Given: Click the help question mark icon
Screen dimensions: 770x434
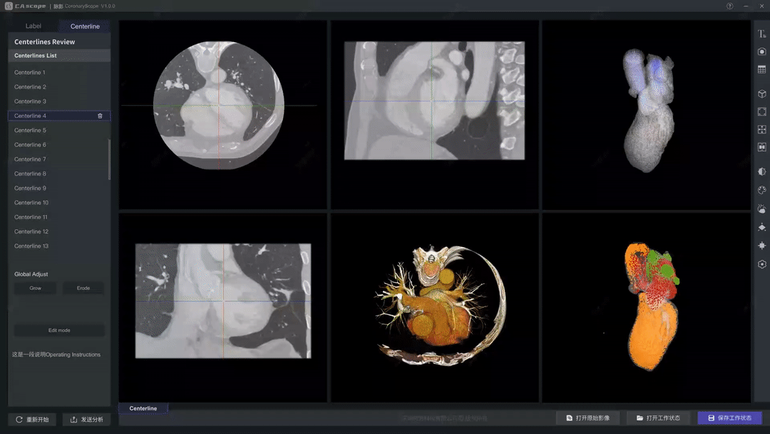Looking at the screenshot, I should 730,6.
